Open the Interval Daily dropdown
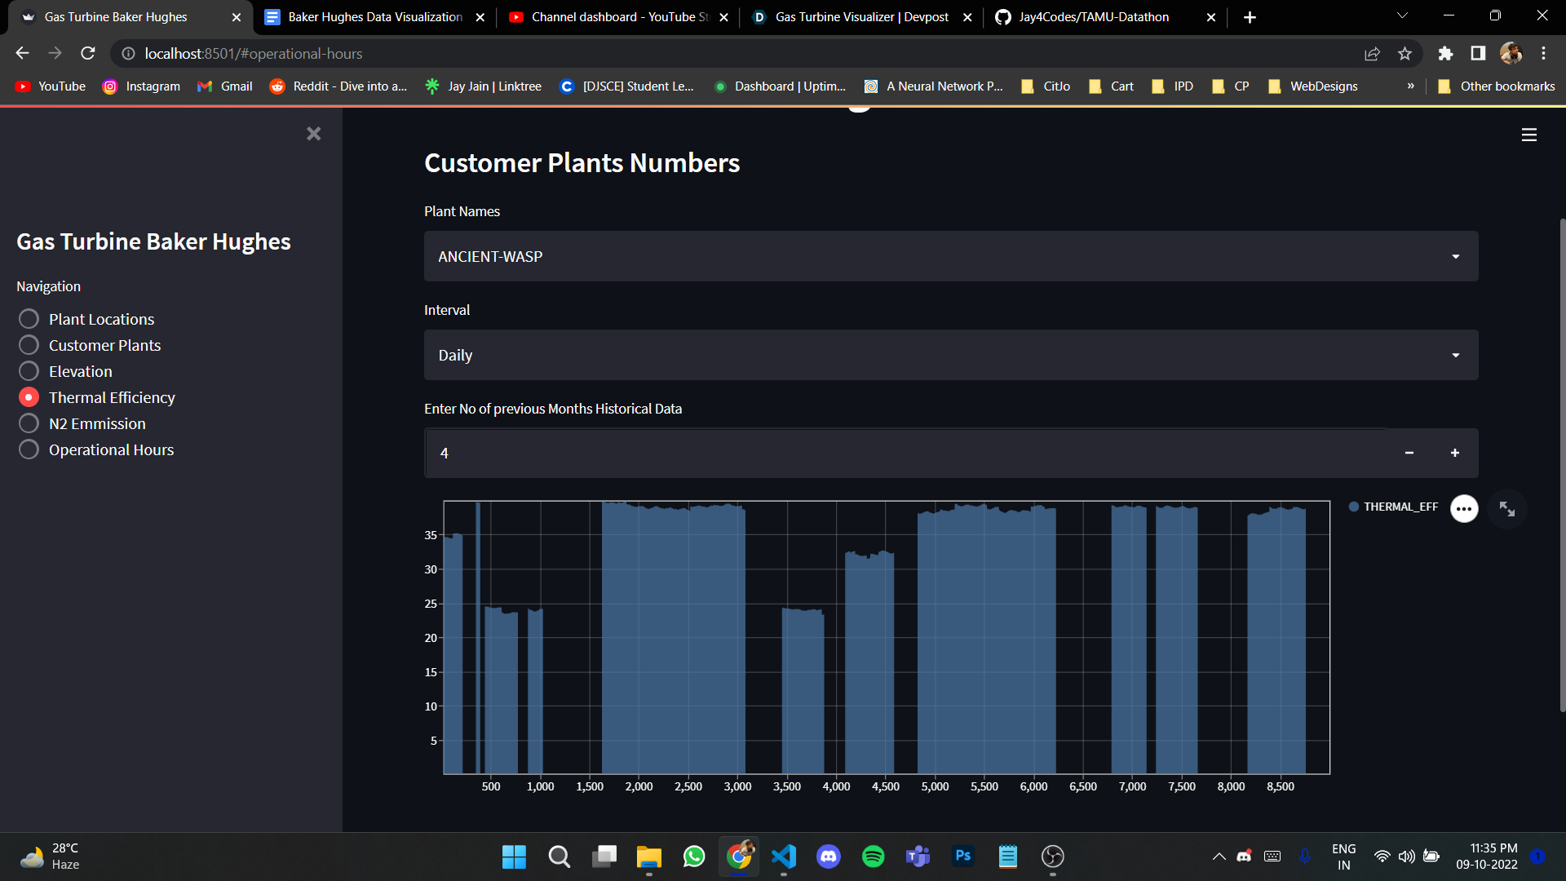The width and height of the screenshot is (1566, 881). 950,355
